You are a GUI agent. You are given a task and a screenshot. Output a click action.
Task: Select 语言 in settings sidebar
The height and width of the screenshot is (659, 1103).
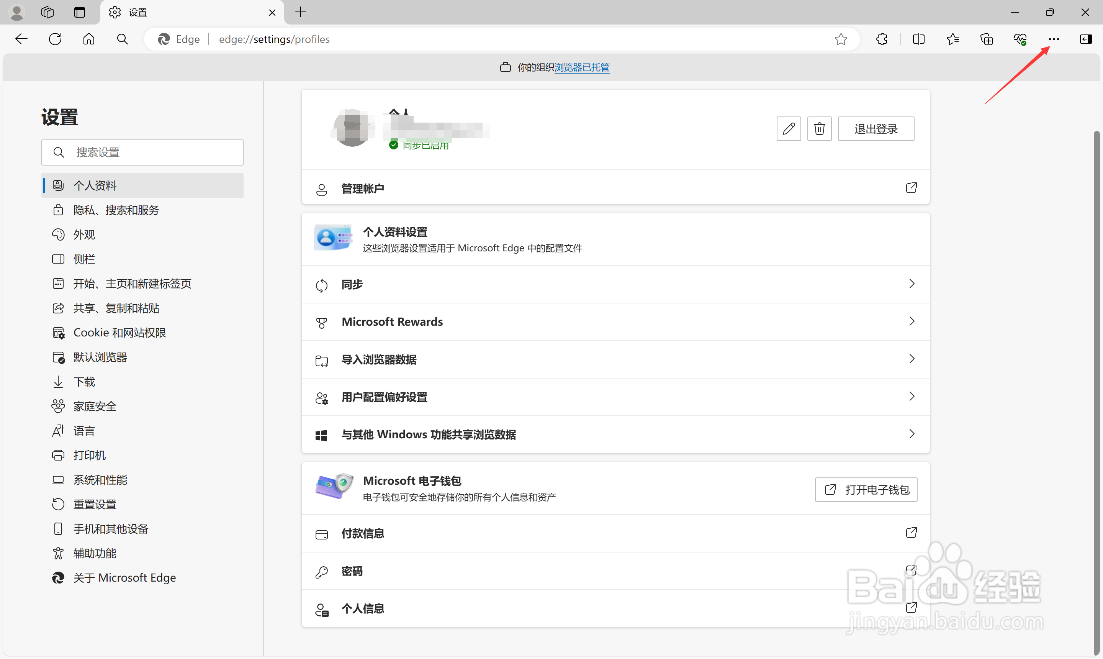[x=142, y=430]
